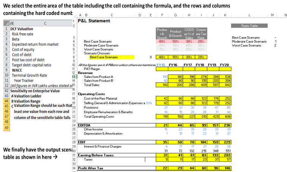Viewport: 287px width, 172px height.
Task: Click Provisions FY20 value 60
Action: (x=229, y=107)
